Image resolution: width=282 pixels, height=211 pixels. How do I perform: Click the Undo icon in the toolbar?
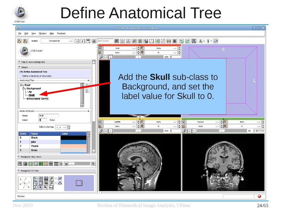pos(182,41)
